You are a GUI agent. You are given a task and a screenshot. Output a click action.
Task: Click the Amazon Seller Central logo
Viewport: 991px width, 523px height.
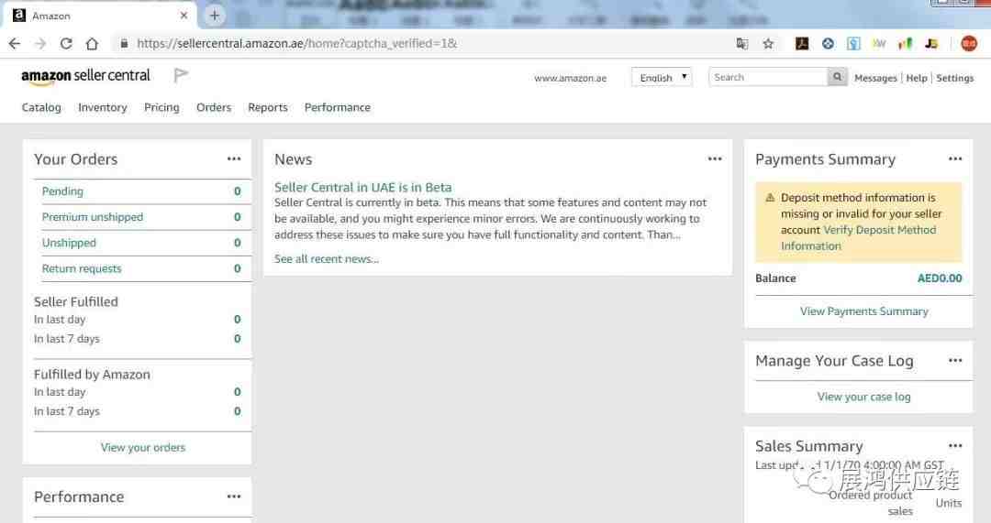(x=86, y=76)
